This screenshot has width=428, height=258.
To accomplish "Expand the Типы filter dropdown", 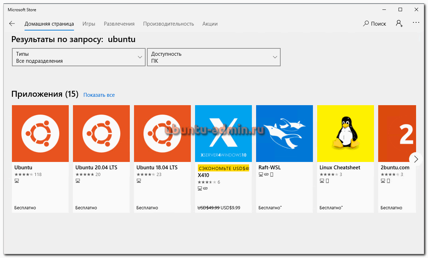I will [x=79, y=57].
